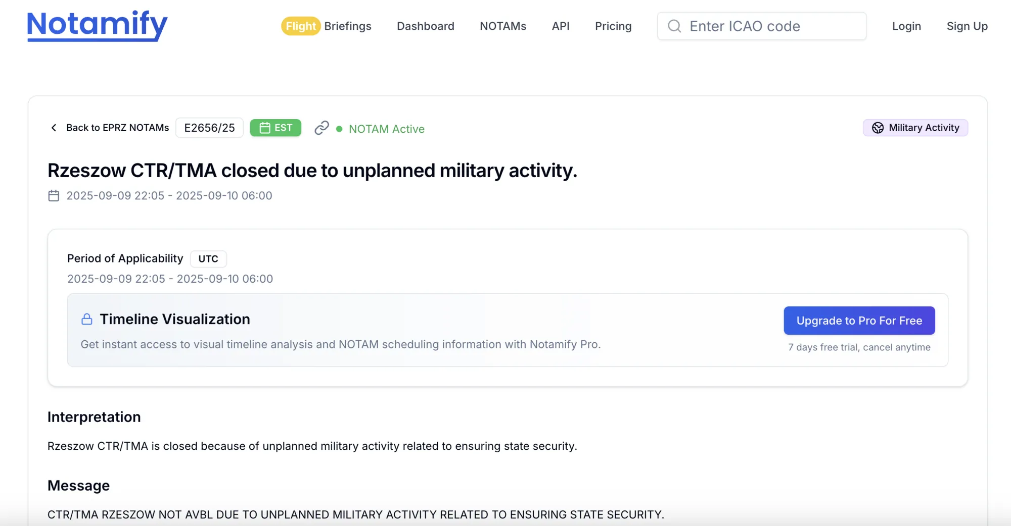Click the calendar icon below the title
Screen dimensions: 1011x526
54,195
